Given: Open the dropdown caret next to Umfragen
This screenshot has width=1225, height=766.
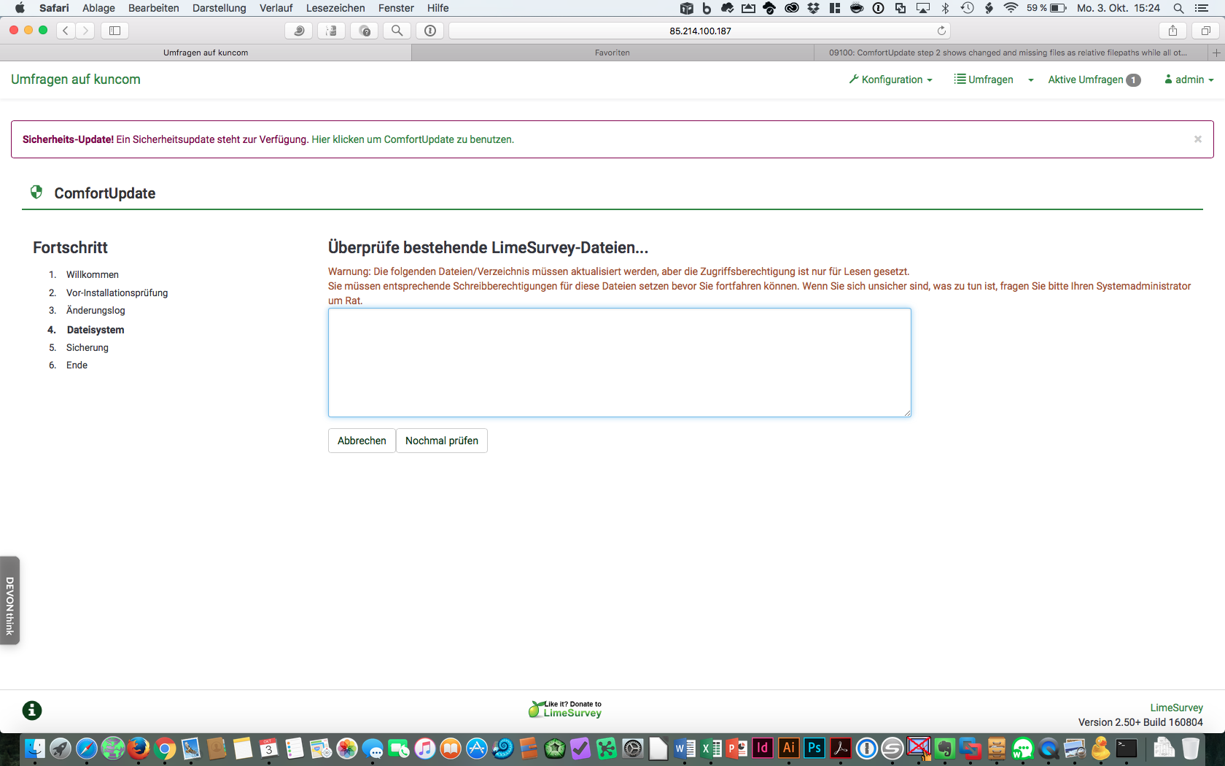Looking at the screenshot, I should (1031, 80).
